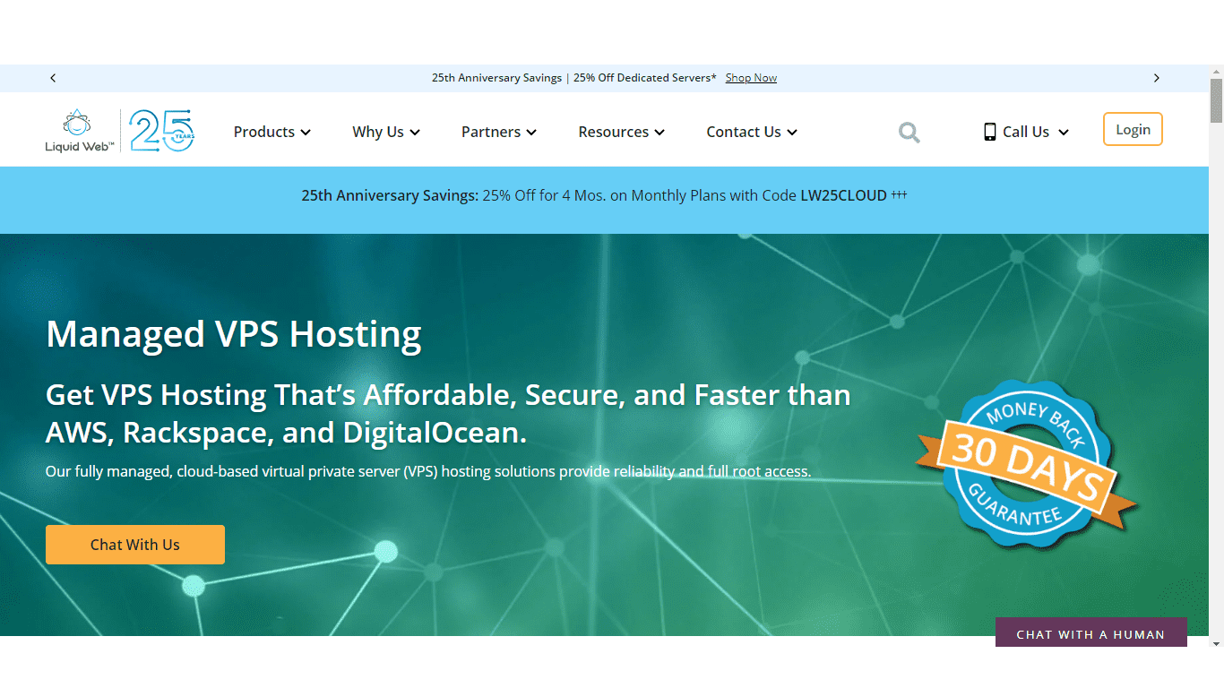Click the search magnifier icon

tap(909, 133)
